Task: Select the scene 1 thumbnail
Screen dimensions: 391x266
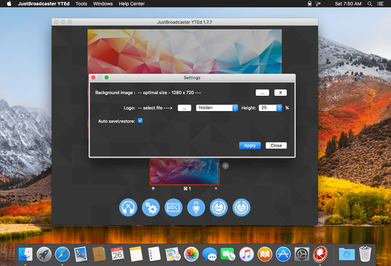Action: [185, 171]
